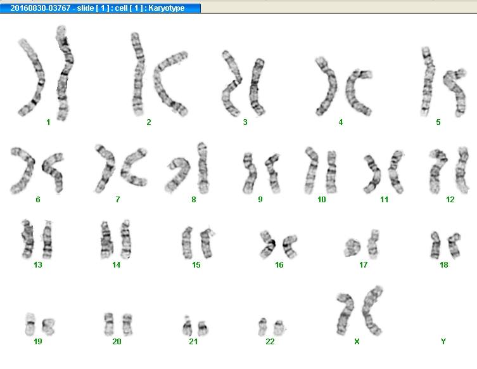The height and width of the screenshot is (369, 477).
Task: Select the left chromosome 2 image
Action: coord(138,75)
